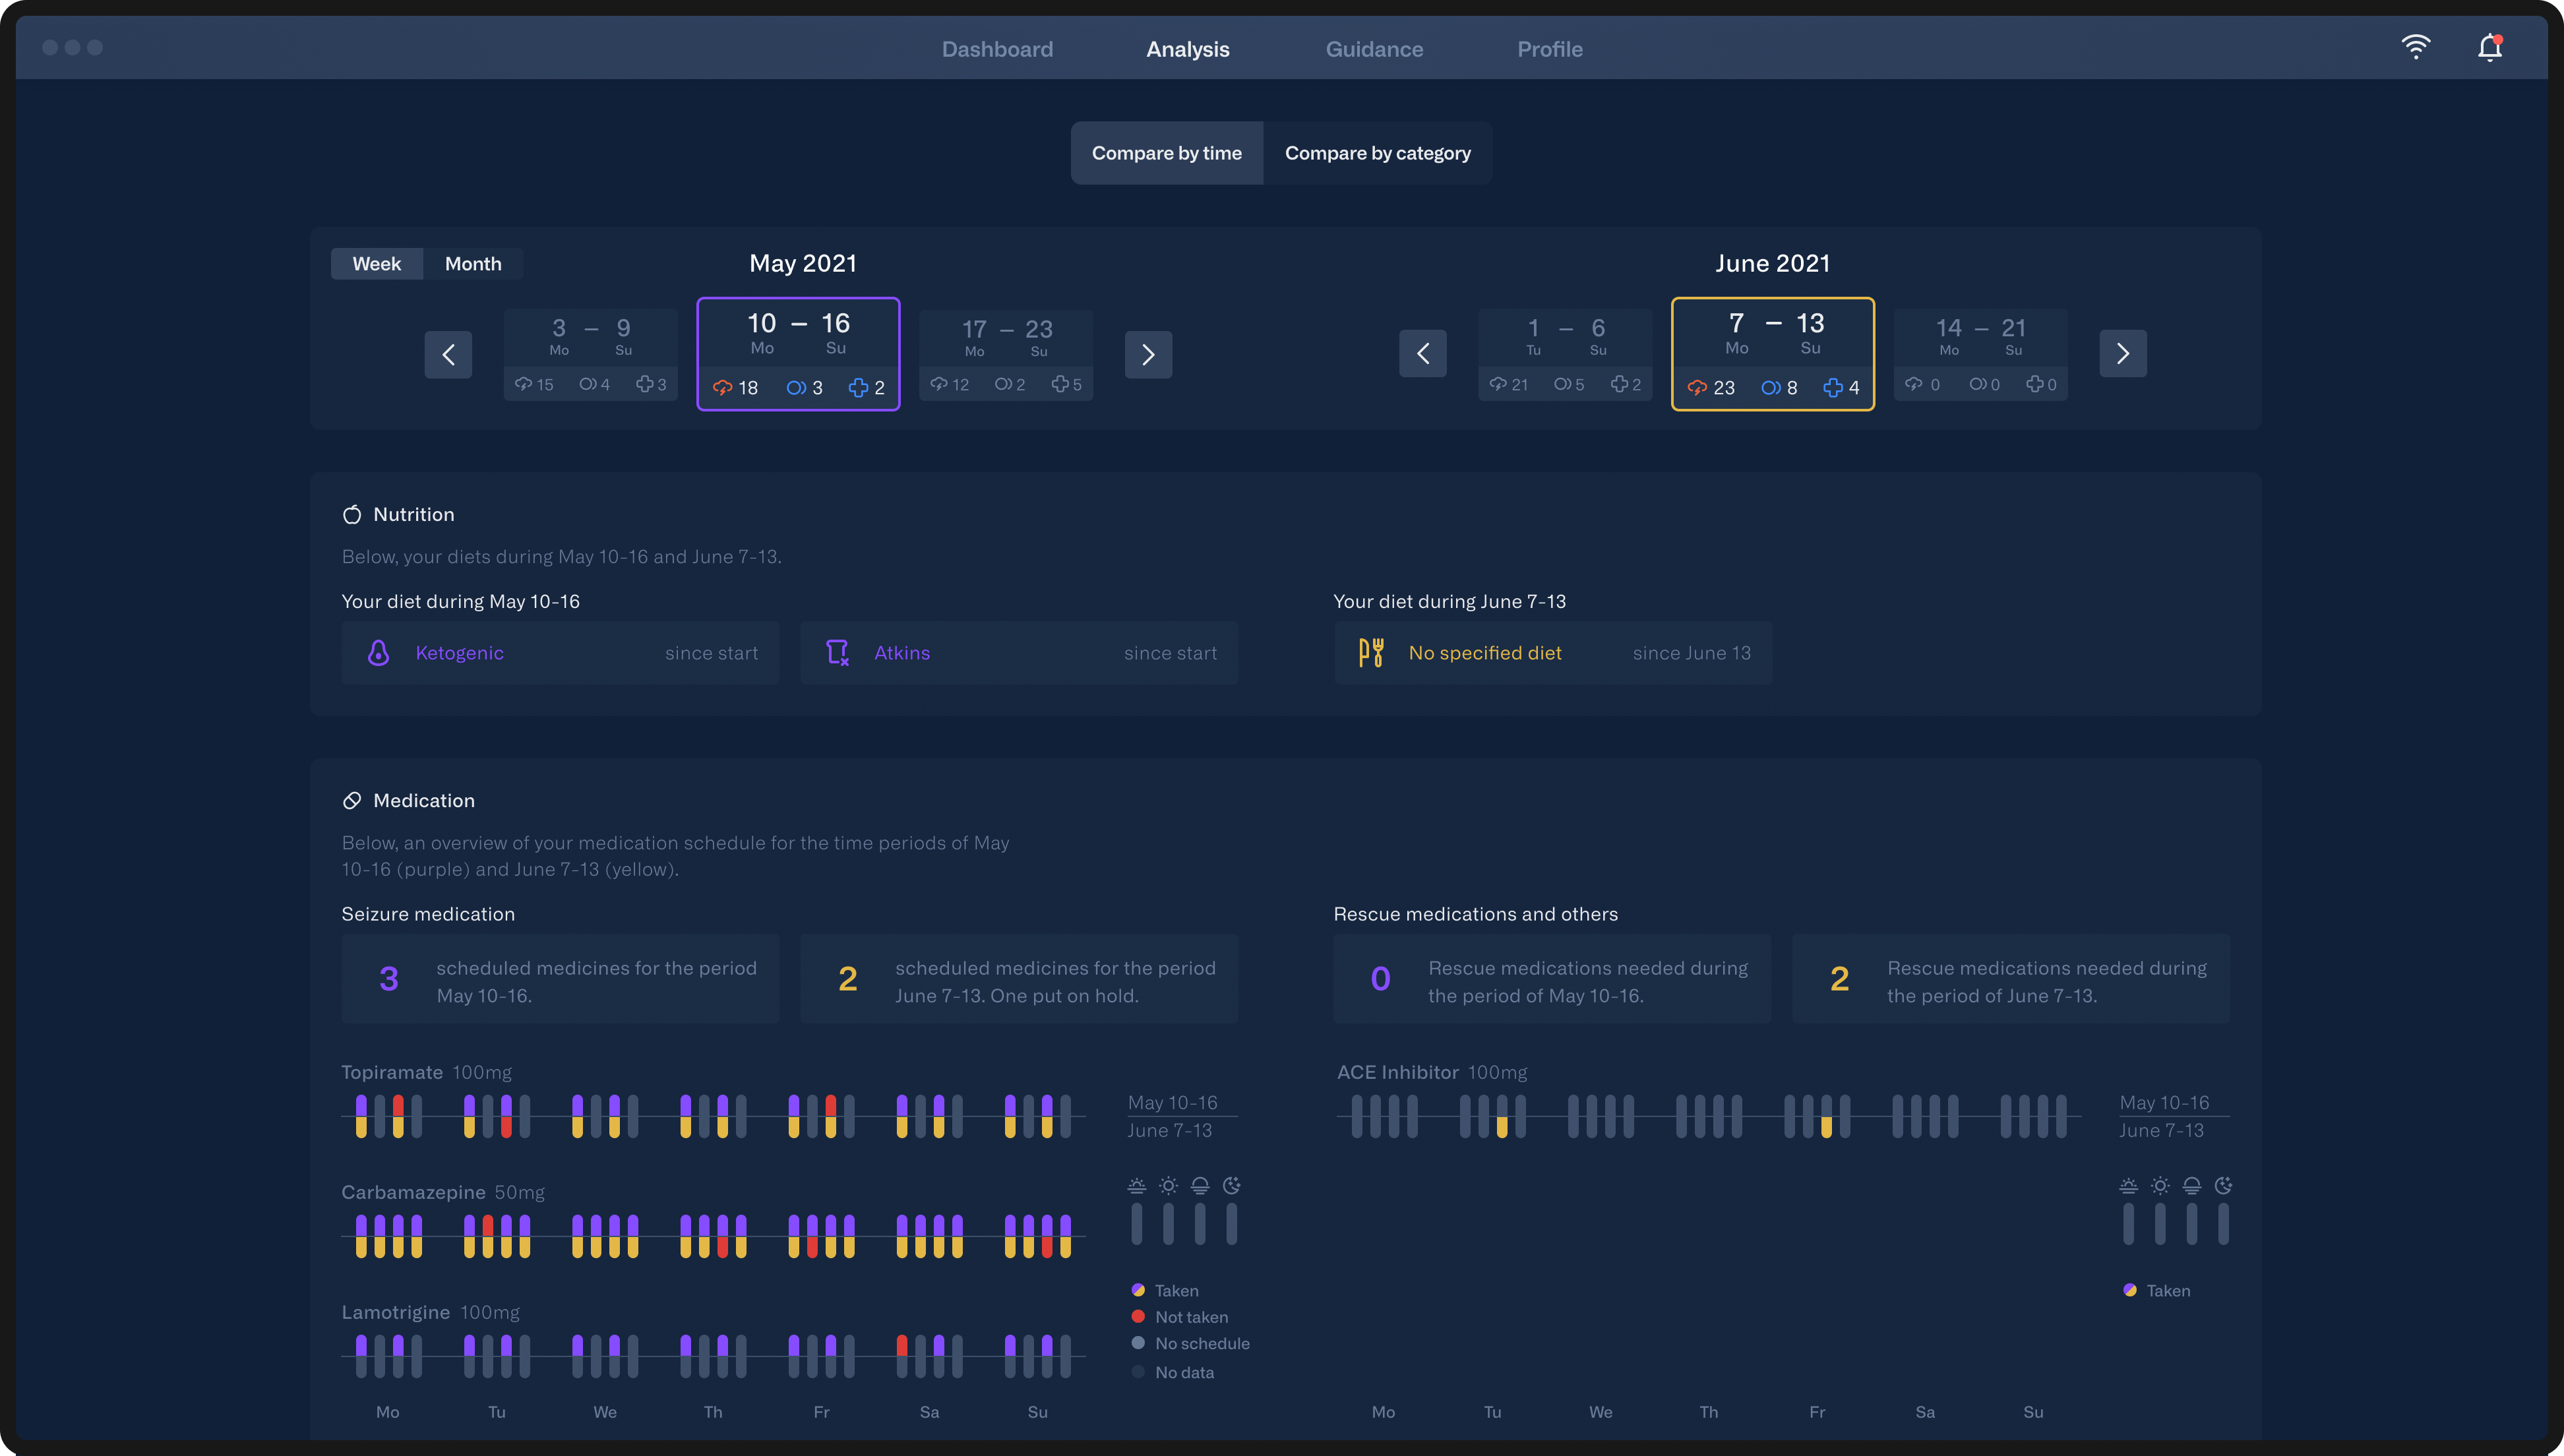
Task: Click the ACE Inhibitor 100mg label
Action: click(1432, 1072)
